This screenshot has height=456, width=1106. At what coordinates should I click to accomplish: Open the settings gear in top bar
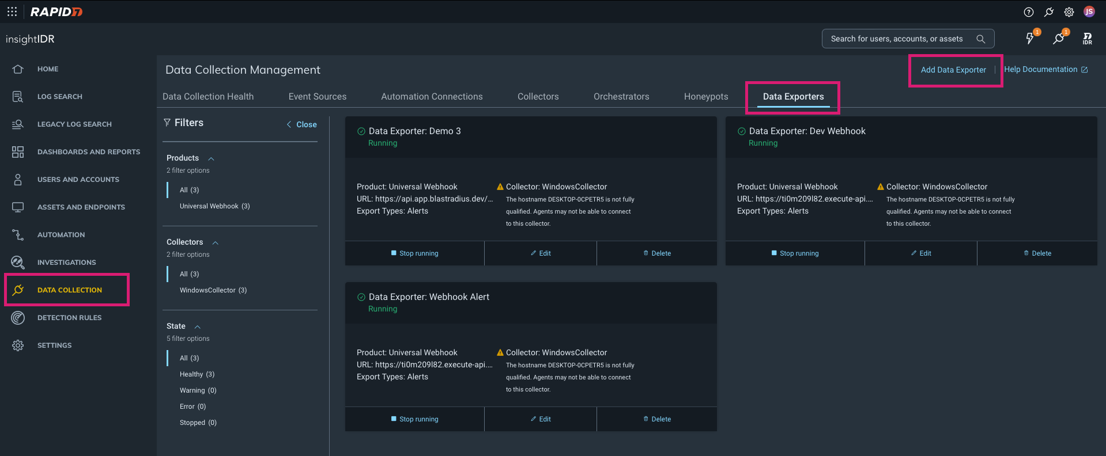tap(1069, 12)
